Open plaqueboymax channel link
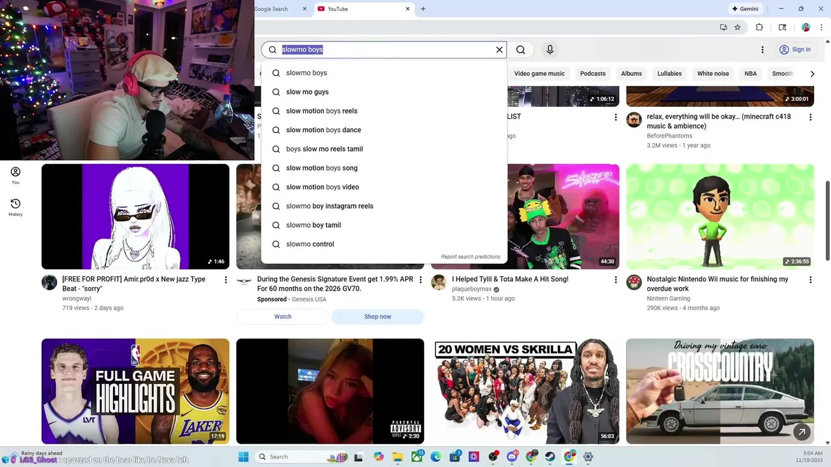The height and width of the screenshot is (467, 831). tap(472, 289)
